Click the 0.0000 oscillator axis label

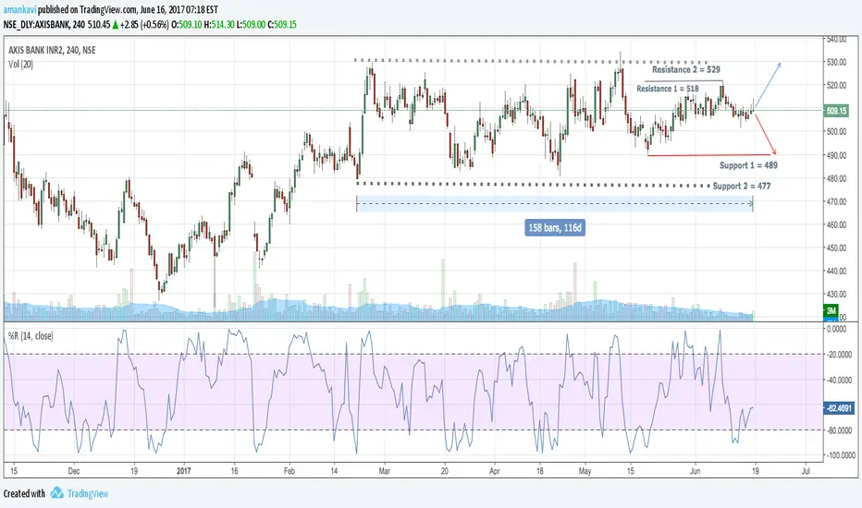point(837,329)
